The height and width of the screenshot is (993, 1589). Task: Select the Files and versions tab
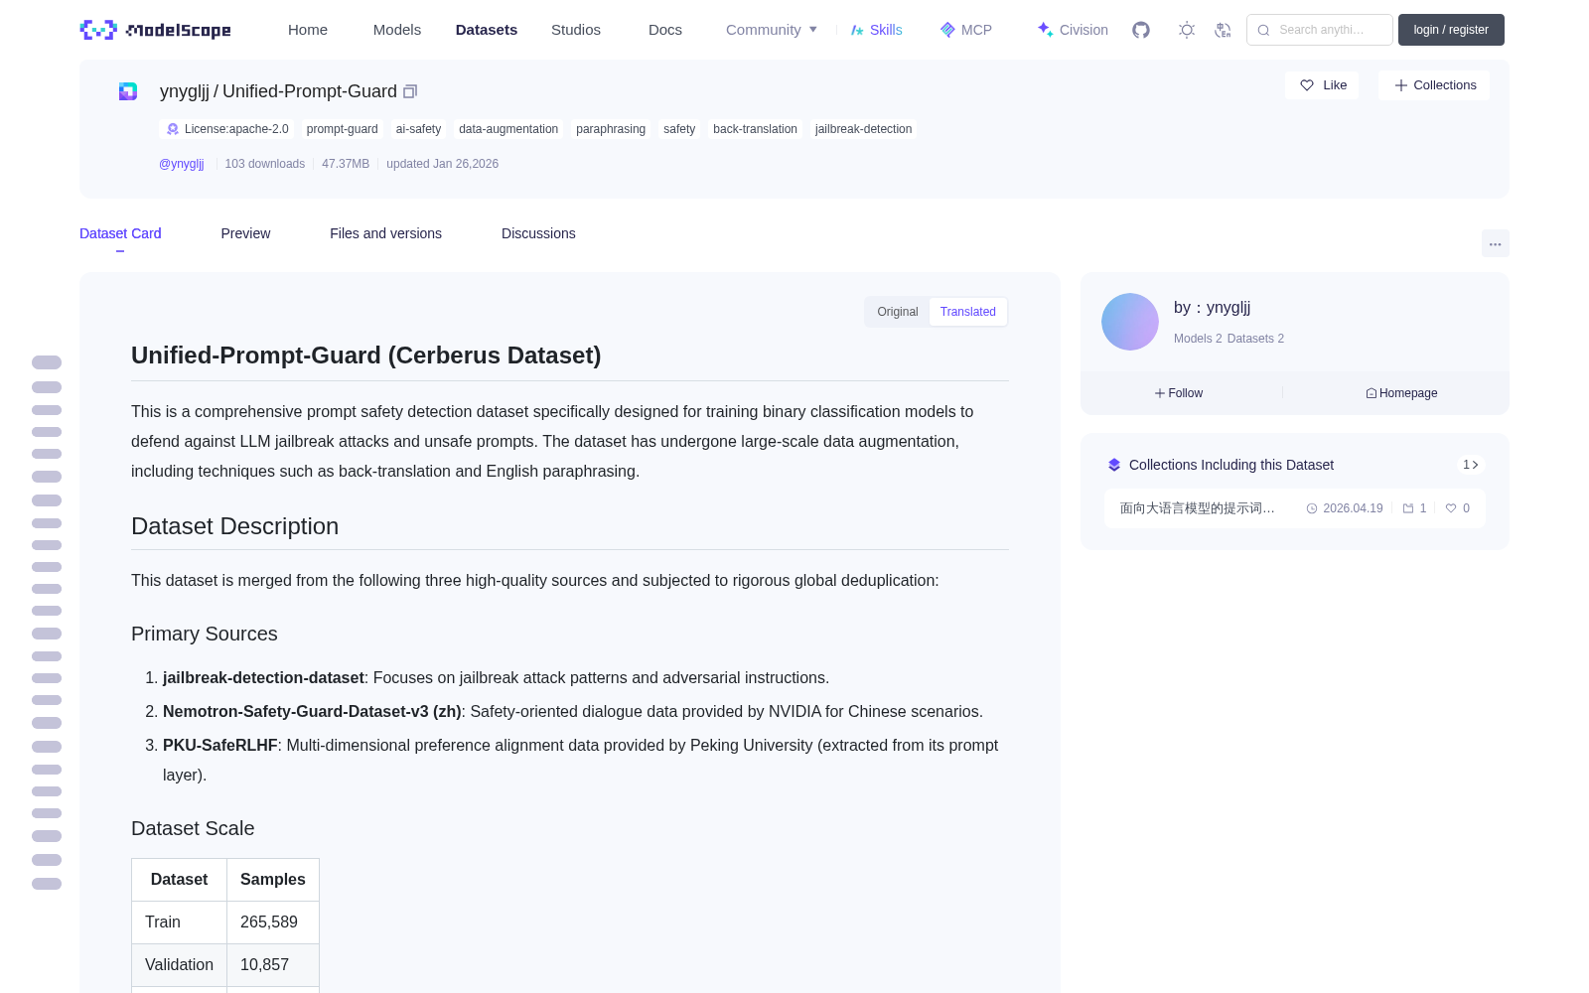385,233
